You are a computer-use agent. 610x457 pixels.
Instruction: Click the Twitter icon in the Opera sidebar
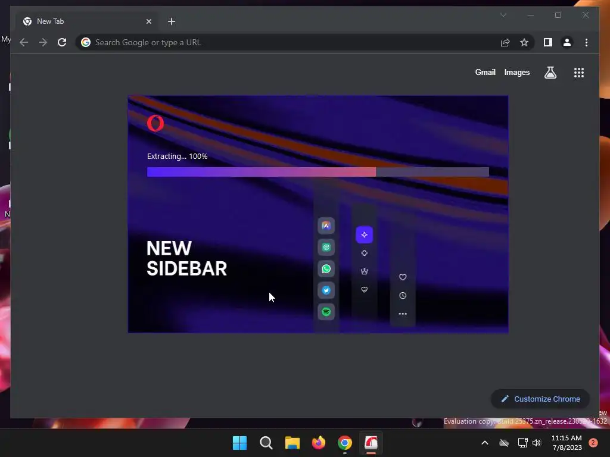coord(326,290)
